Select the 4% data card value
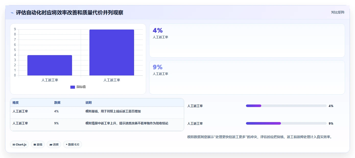 pos(158,30)
